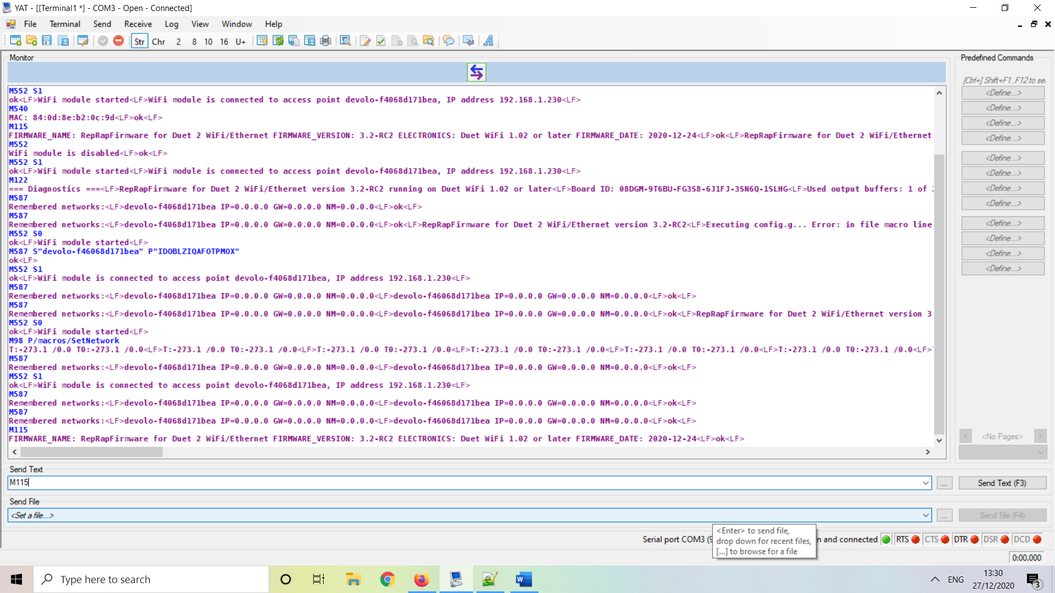Click the 0:00.000 connection timer
The width and height of the screenshot is (1055, 593).
click(x=1026, y=557)
